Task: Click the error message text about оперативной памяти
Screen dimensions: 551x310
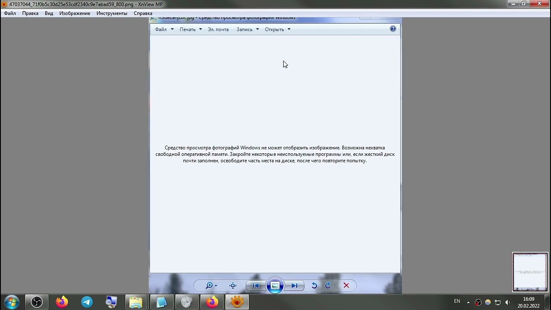Action: coord(275,154)
